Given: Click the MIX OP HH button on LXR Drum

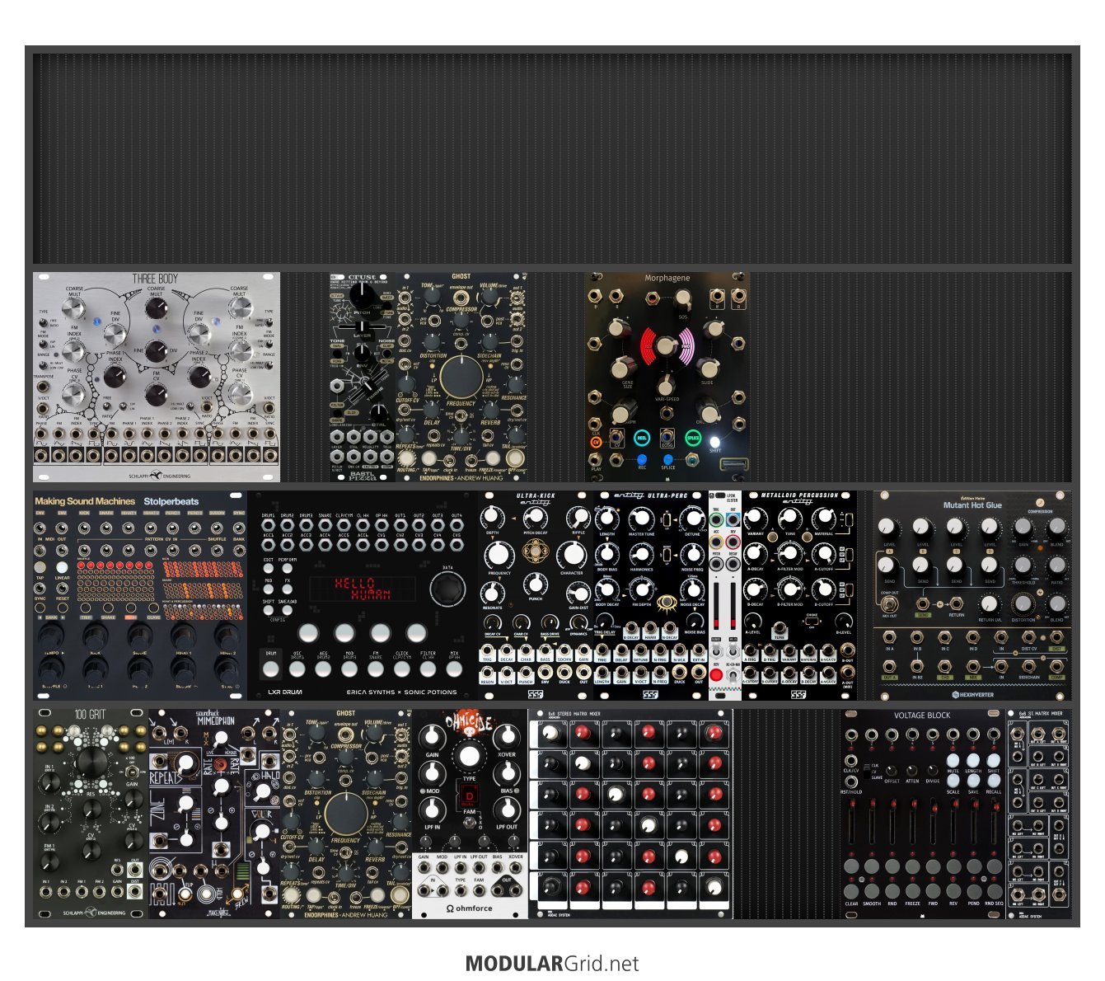Looking at the screenshot, I should [x=454, y=669].
